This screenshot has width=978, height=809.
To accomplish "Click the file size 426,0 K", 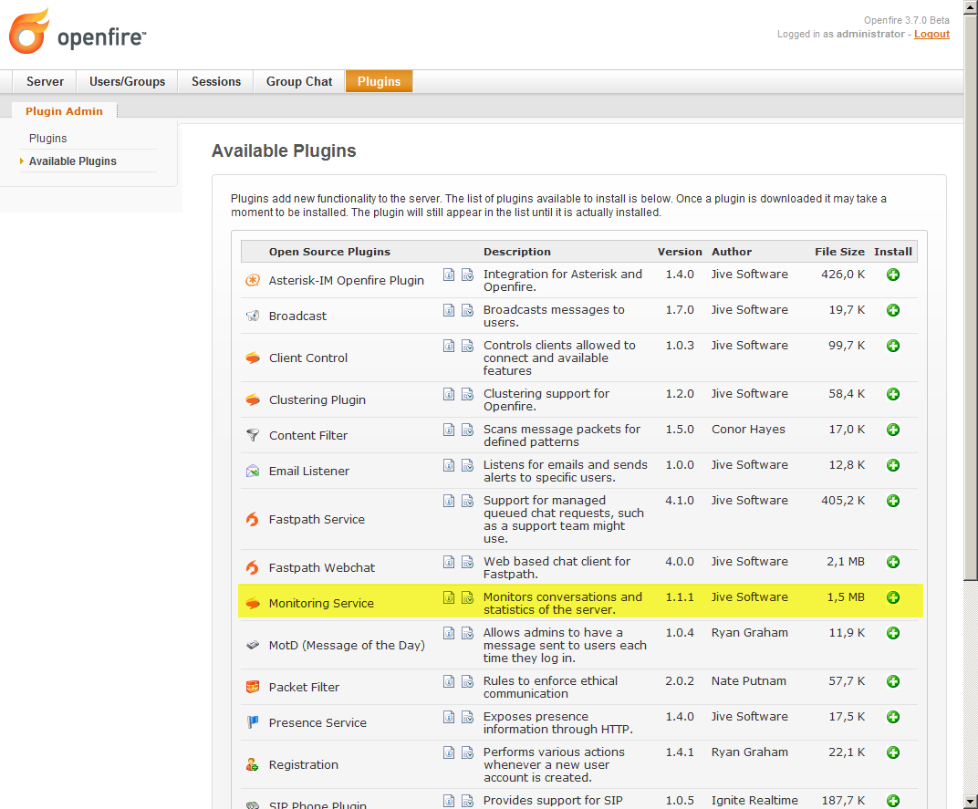I will pos(843,274).
